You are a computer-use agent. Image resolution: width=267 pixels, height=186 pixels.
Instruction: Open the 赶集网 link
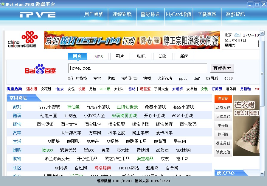[x=152, y=168]
